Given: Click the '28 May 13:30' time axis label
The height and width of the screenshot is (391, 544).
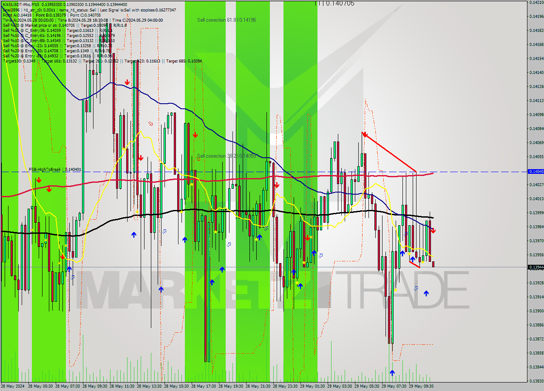Looking at the screenshot, I should click(150, 386).
